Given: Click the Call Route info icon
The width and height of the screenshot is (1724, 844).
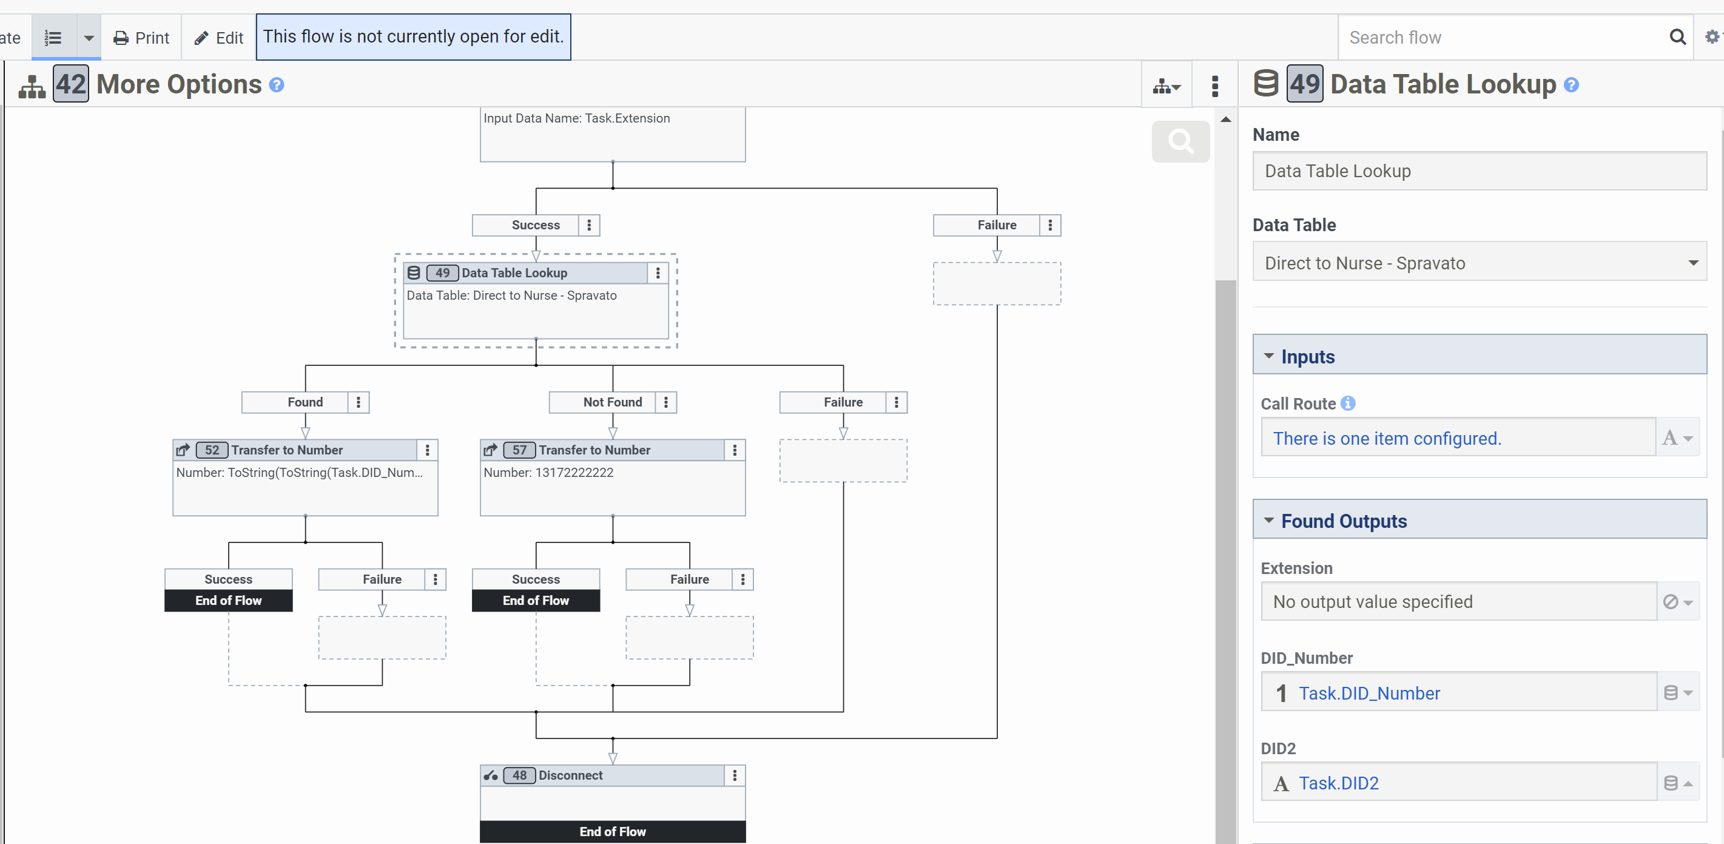Looking at the screenshot, I should pos(1348,403).
